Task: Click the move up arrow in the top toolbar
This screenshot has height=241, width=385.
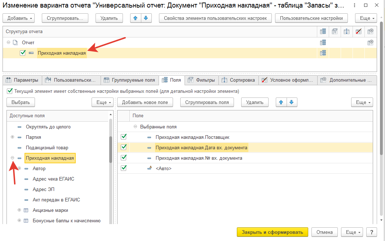Action: coord(136,18)
